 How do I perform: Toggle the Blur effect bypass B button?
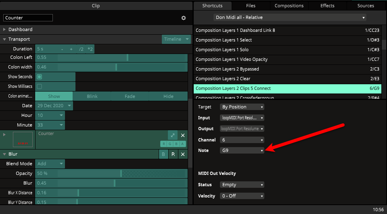(x=163, y=154)
